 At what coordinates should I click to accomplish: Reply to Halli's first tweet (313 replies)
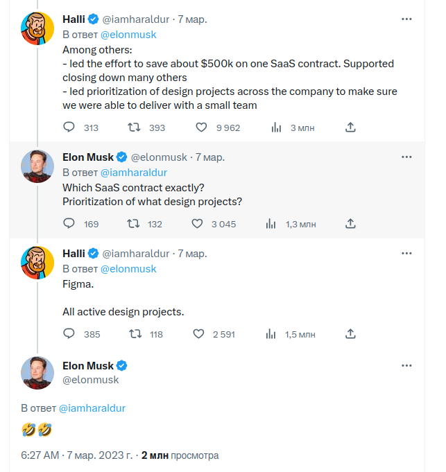tap(69, 128)
